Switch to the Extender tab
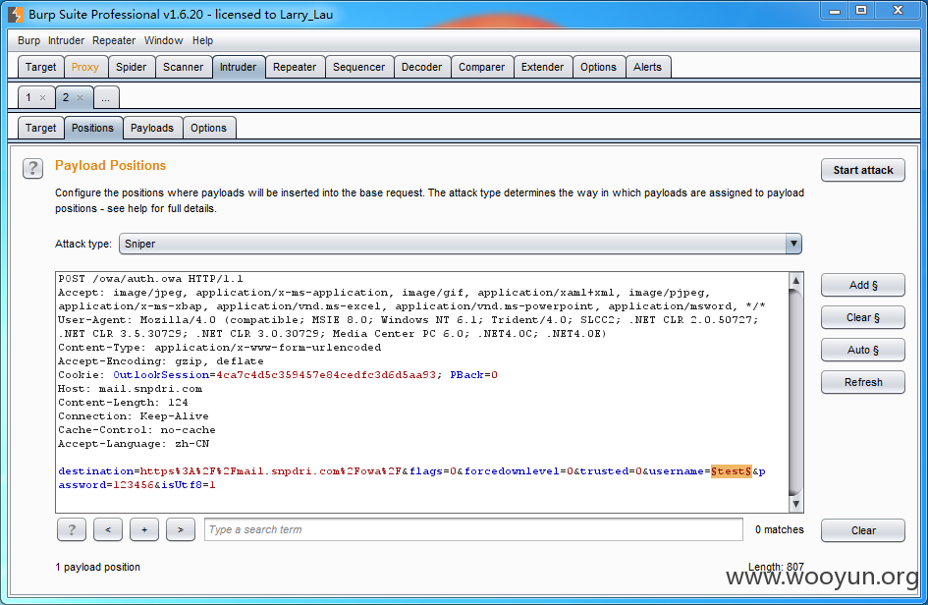The width and height of the screenshot is (928, 605). 542,67
